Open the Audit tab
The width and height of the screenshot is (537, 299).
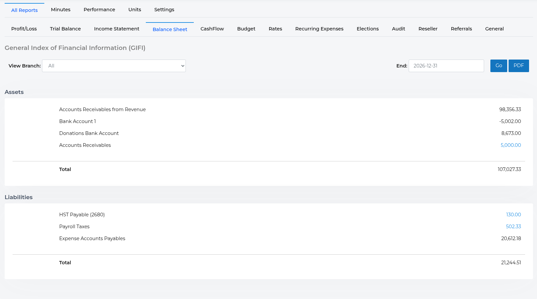click(398, 29)
